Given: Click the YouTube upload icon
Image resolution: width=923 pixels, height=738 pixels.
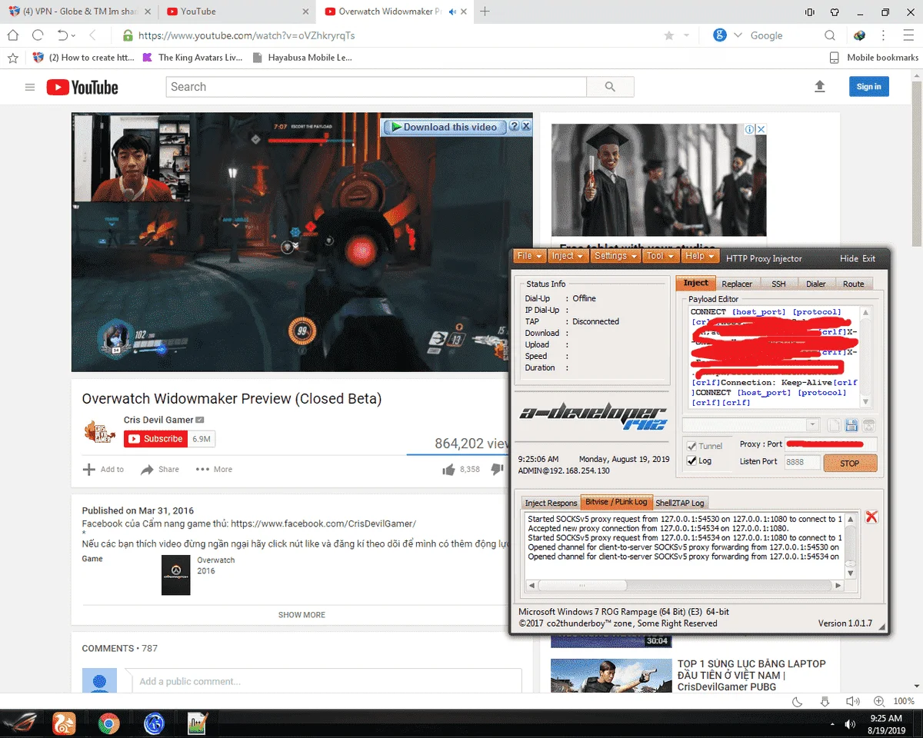Looking at the screenshot, I should (820, 87).
